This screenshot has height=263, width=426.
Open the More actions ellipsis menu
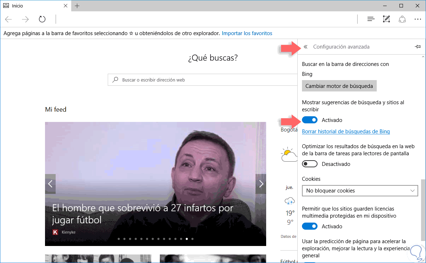418,19
